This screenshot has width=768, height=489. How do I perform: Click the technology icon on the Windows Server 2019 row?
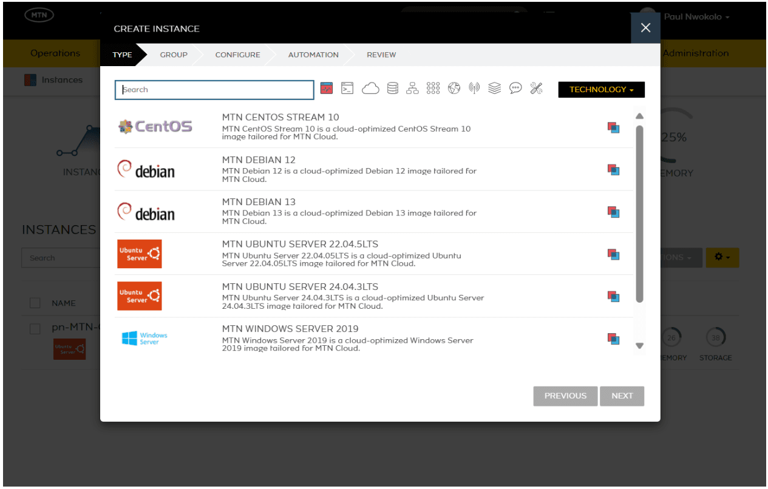614,339
